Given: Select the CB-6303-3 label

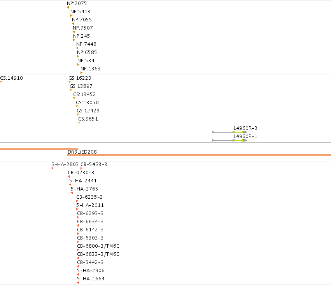Looking at the screenshot, I should 90,238.
